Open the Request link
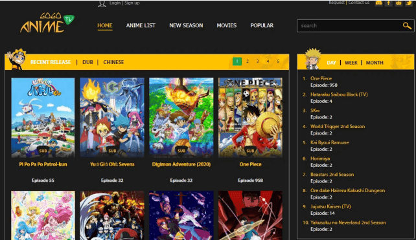416x240 pixels. pyautogui.click(x=337, y=3)
